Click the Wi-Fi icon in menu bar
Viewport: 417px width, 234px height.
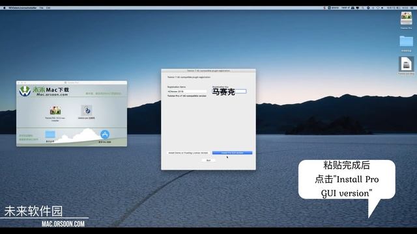[x=378, y=8]
